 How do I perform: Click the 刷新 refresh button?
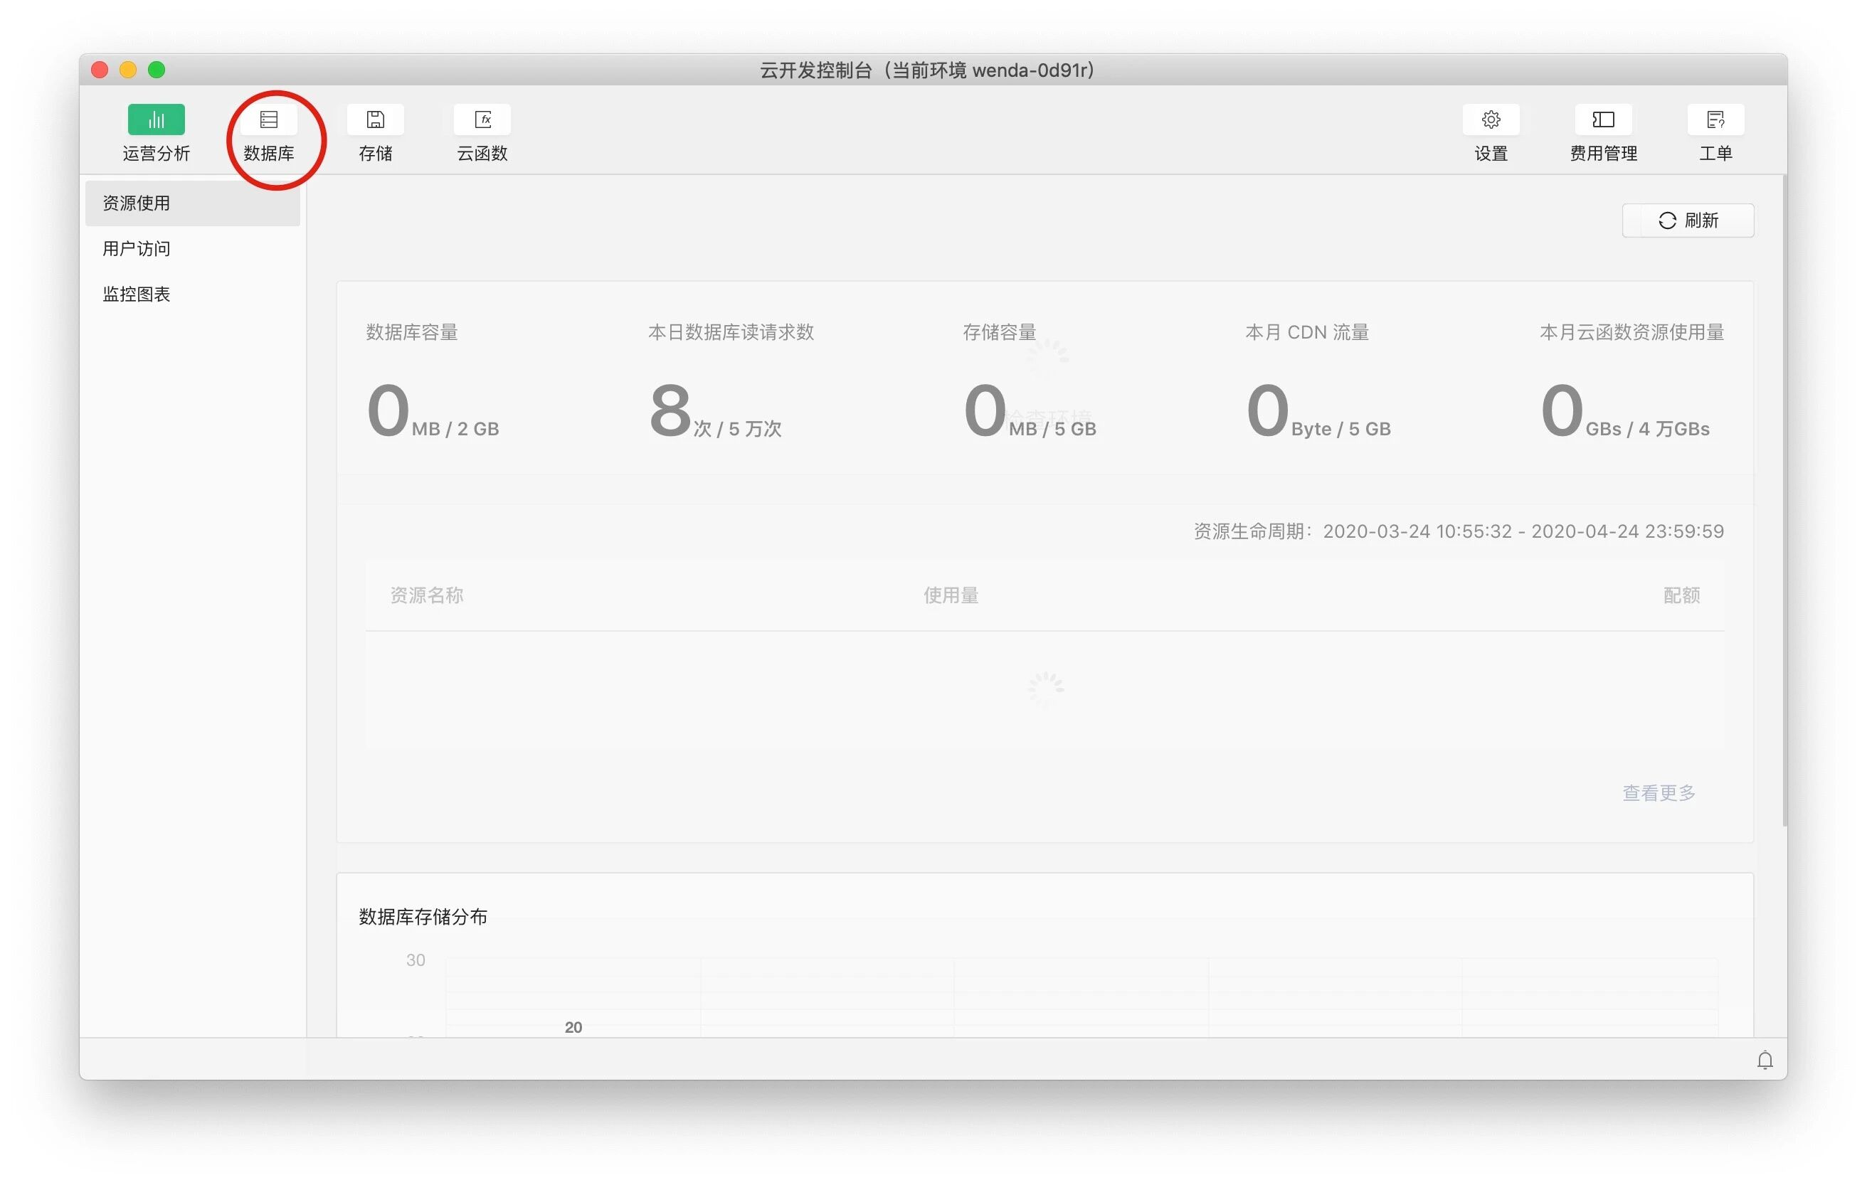[1687, 221]
